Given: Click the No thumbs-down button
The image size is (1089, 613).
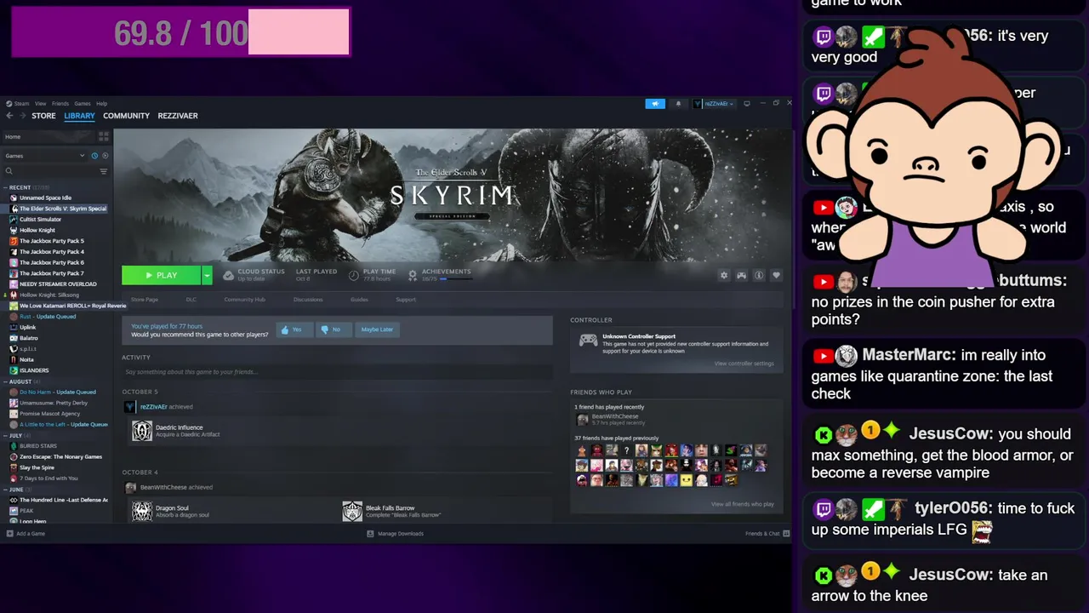Looking at the screenshot, I should 334,329.
